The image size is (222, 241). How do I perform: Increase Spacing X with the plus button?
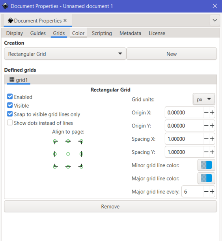click(212, 139)
